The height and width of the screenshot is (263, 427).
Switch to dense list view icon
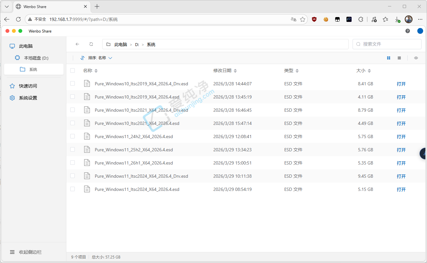click(399, 58)
